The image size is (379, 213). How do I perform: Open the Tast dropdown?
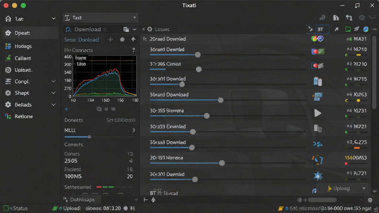[x=101, y=18]
